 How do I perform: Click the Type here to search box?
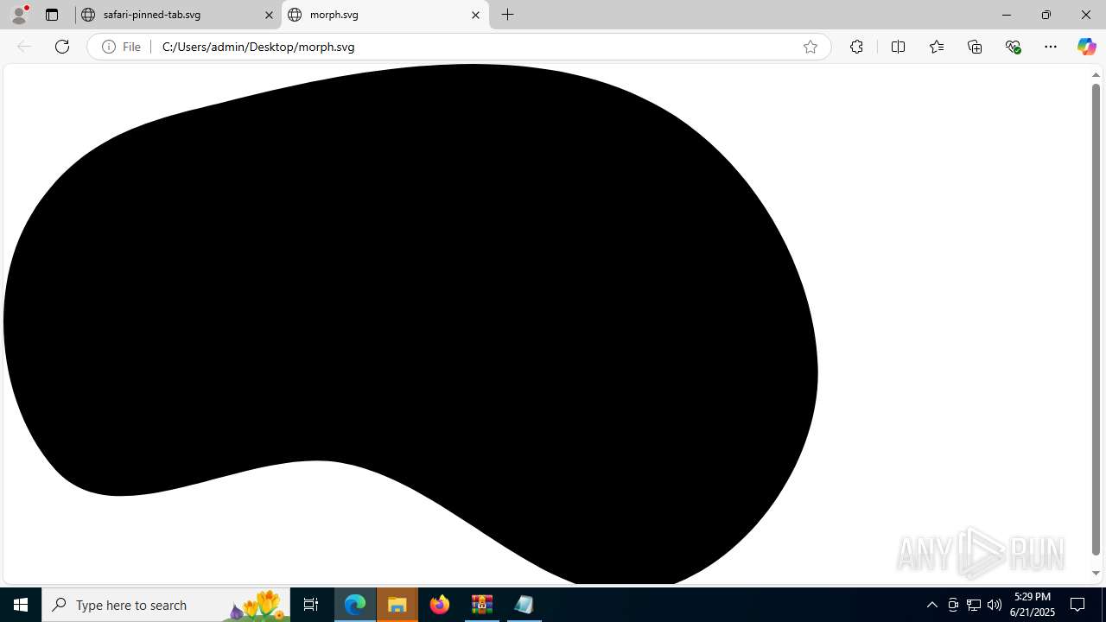(166, 605)
